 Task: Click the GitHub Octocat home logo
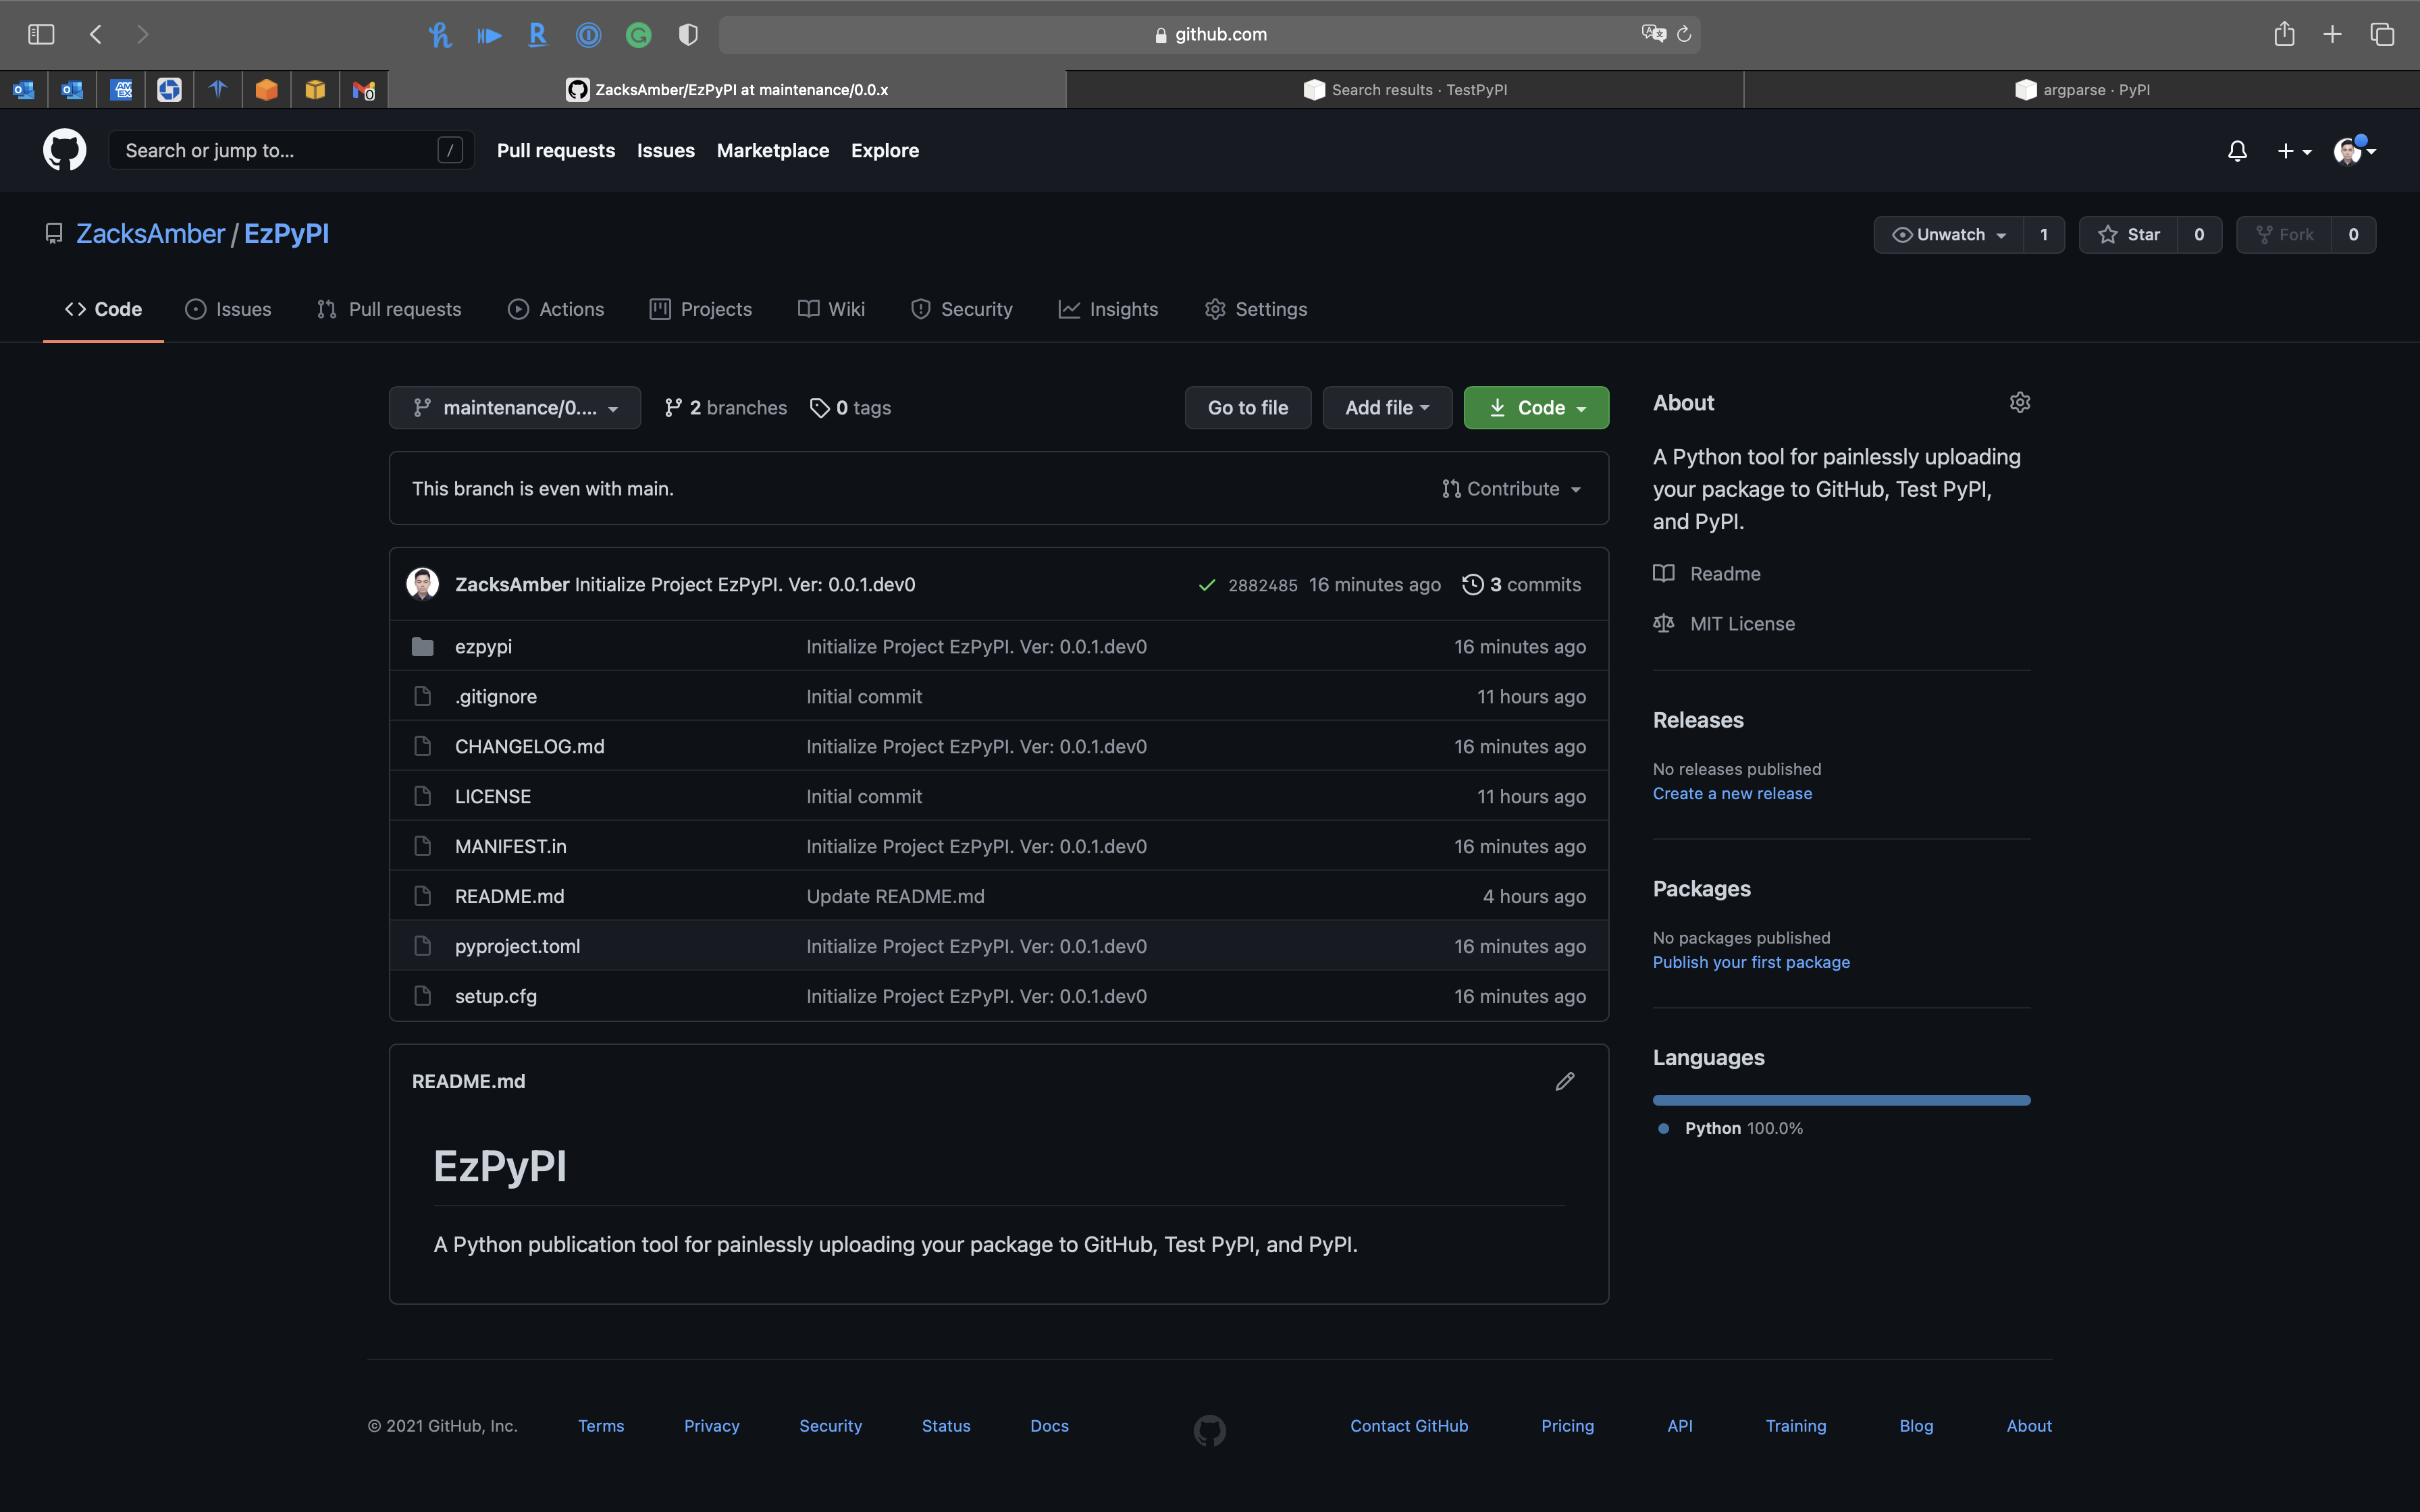[x=64, y=150]
